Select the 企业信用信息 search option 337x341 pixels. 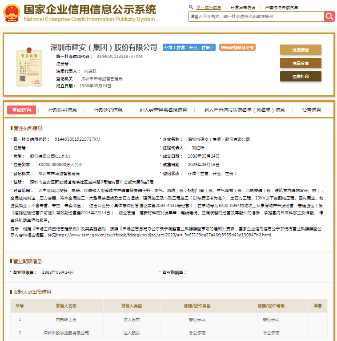(x=209, y=8)
